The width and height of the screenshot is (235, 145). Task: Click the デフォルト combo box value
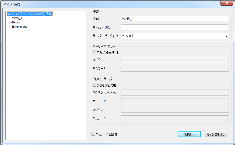tap(172, 36)
